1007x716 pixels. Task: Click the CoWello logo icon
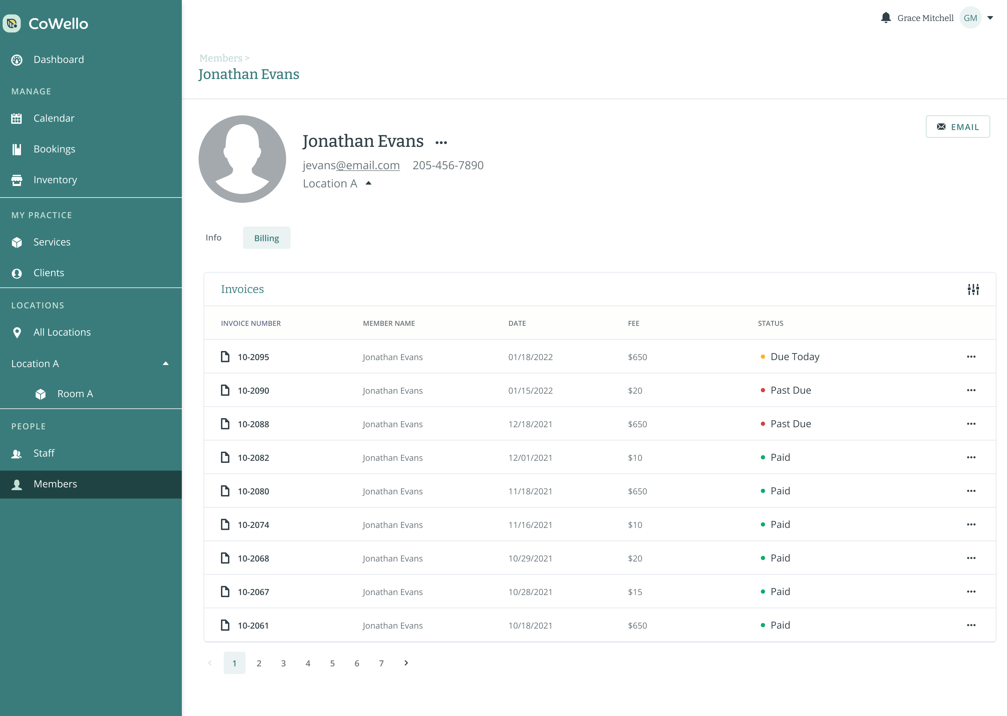12,23
